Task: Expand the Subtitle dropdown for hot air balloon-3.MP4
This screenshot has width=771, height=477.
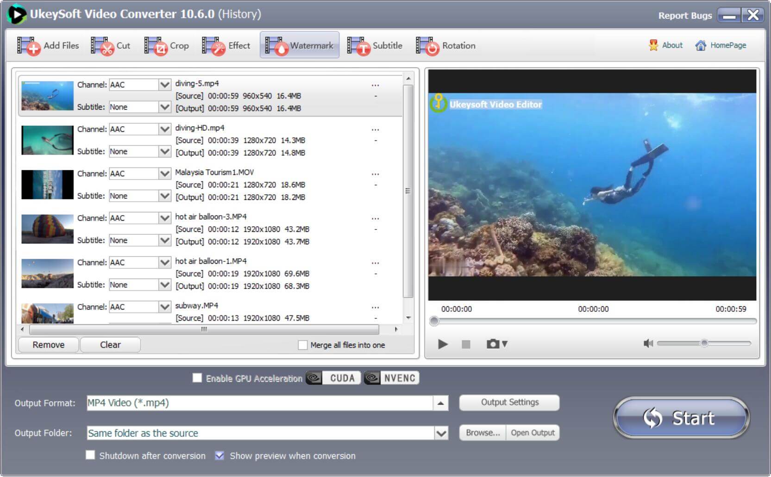Action: pos(164,240)
